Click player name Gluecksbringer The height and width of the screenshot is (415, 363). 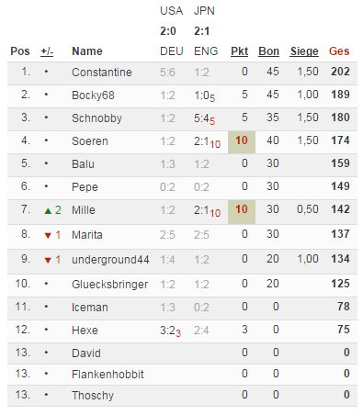click(x=109, y=285)
